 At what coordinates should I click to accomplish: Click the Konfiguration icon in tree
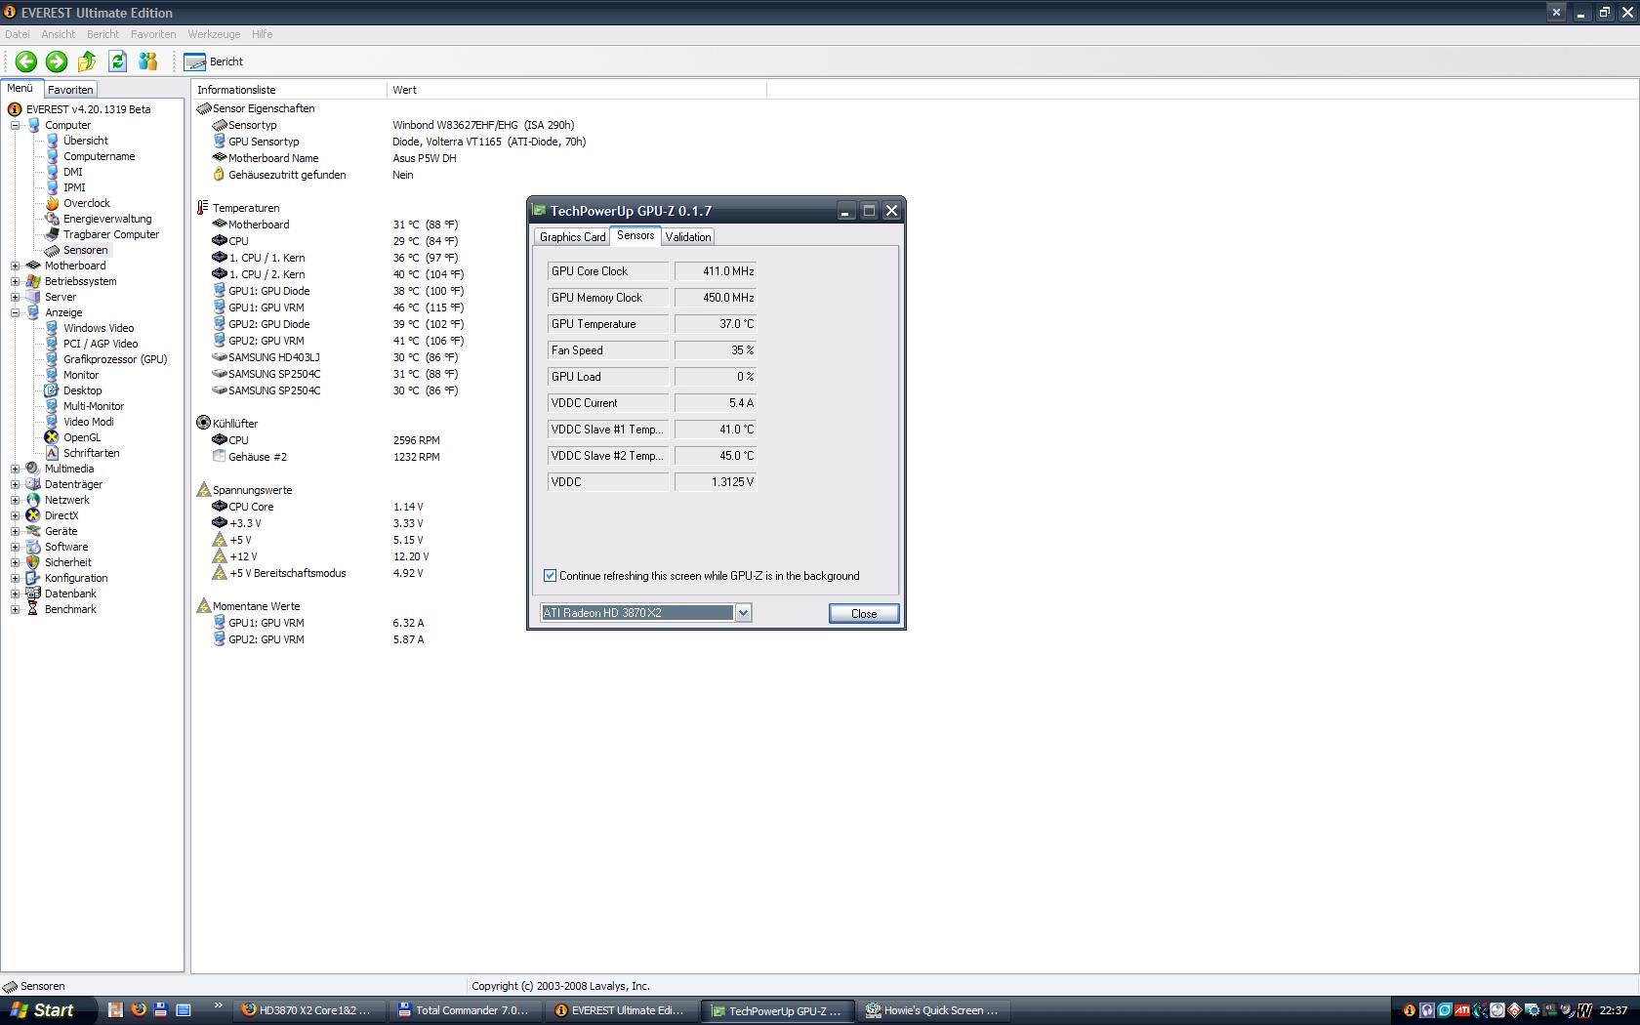click(x=33, y=578)
